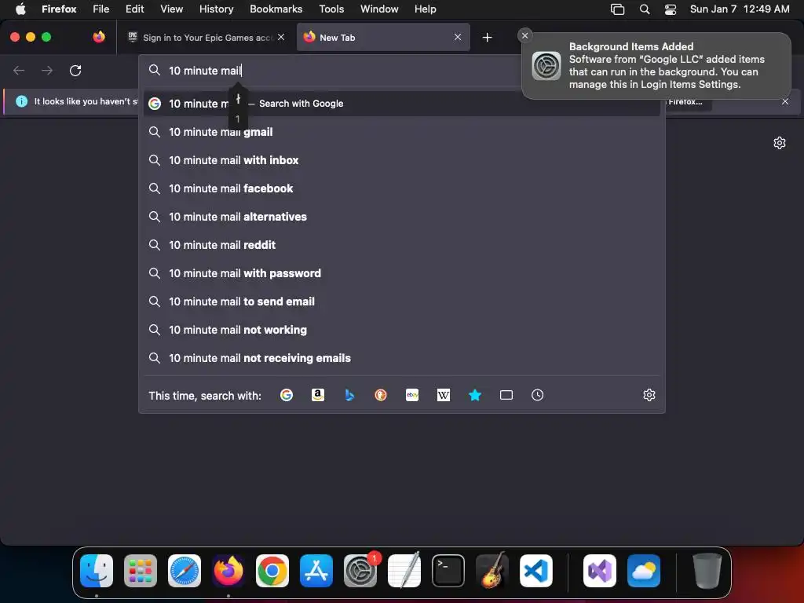Search this time with Wikipedia icon
The width and height of the screenshot is (804, 603).
coord(444,395)
